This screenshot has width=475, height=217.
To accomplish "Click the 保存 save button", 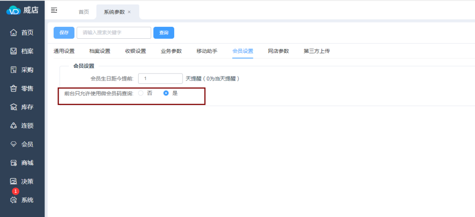I will (x=64, y=33).
